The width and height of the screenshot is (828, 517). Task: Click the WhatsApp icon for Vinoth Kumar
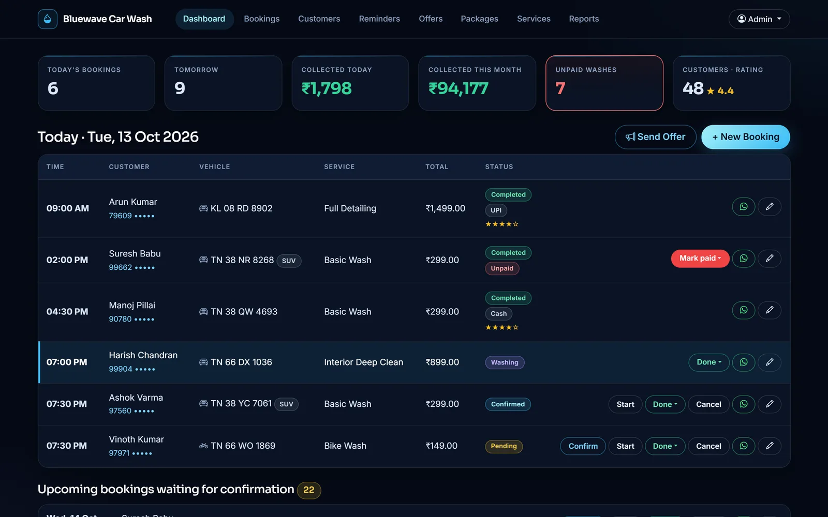[744, 446]
